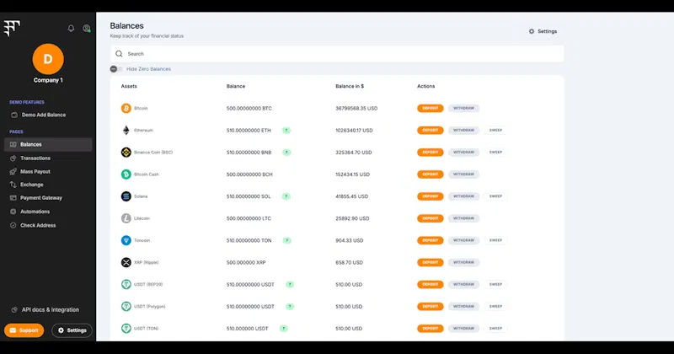Click the Binance Coin (BSC) icon
674x354 pixels.
(x=126, y=153)
